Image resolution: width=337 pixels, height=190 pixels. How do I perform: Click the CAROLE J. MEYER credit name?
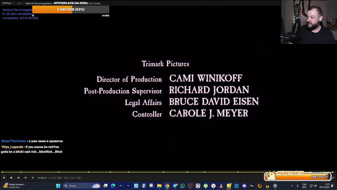[x=209, y=113]
